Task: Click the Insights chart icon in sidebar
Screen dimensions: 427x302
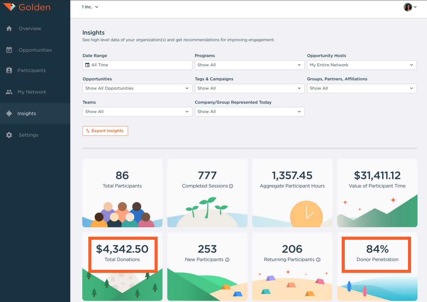Action: pyautogui.click(x=9, y=113)
